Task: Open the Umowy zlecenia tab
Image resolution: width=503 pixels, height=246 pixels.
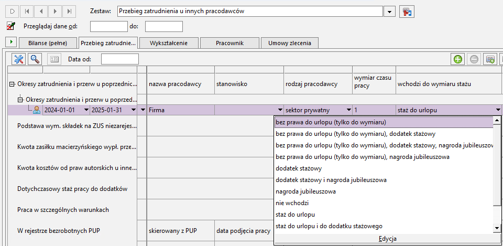Action: click(290, 43)
